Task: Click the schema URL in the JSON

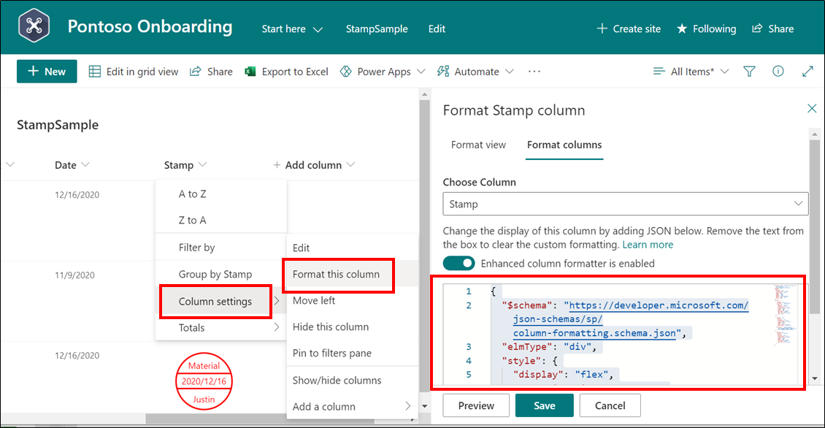Action: coord(630,319)
